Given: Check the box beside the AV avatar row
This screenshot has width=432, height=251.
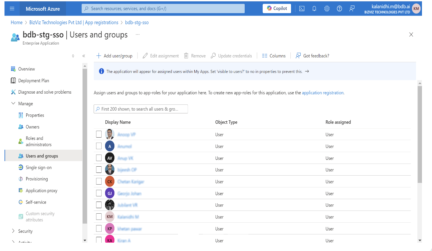Looking at the screenshot, I should point(99,158).
